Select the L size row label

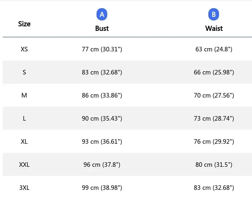tap(24, 119)
